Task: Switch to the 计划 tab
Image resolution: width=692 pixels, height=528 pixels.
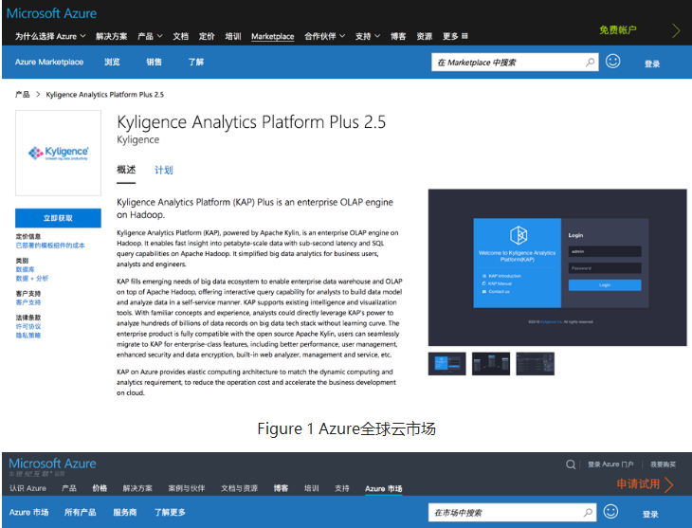Action: pos(164,170)
